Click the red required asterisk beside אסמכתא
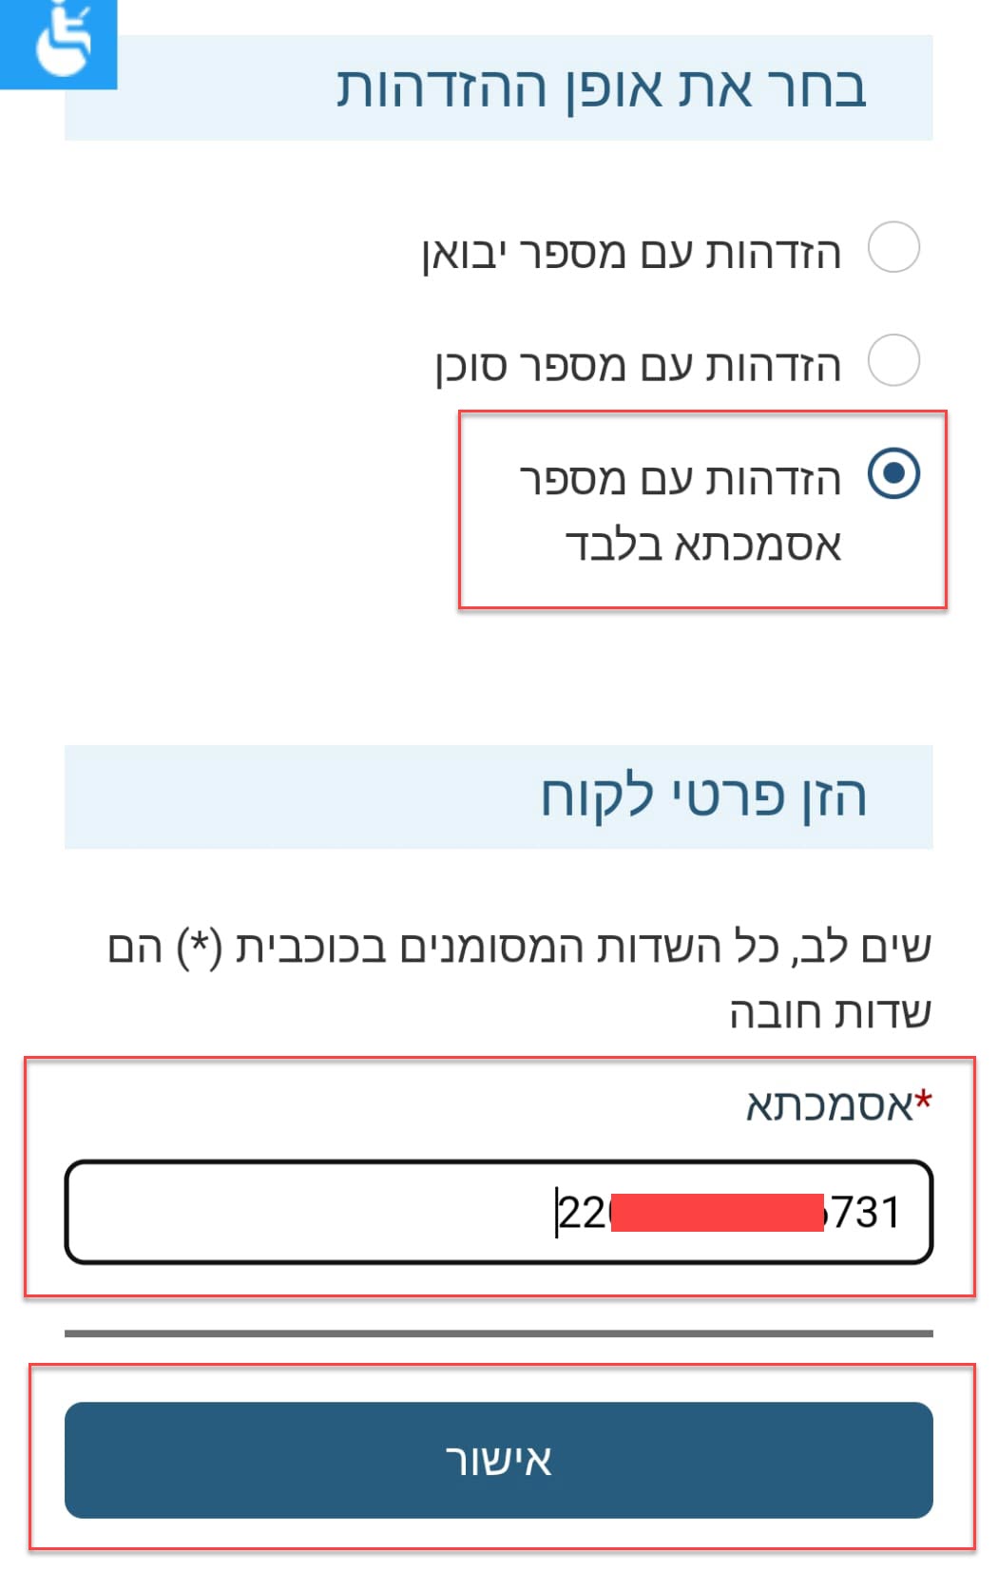Viewport: 998px width, 1572px height. click(924, 1101)
